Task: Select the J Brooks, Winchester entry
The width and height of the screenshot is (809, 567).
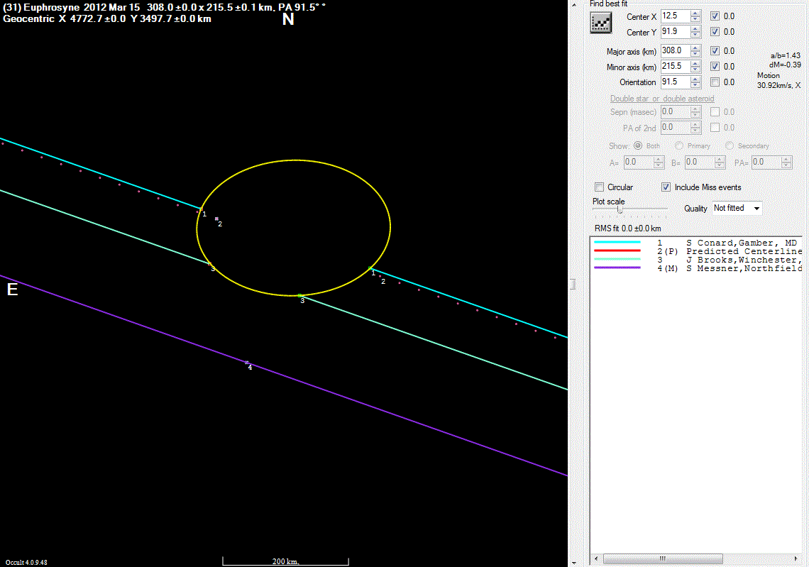Action: [744, 260]
